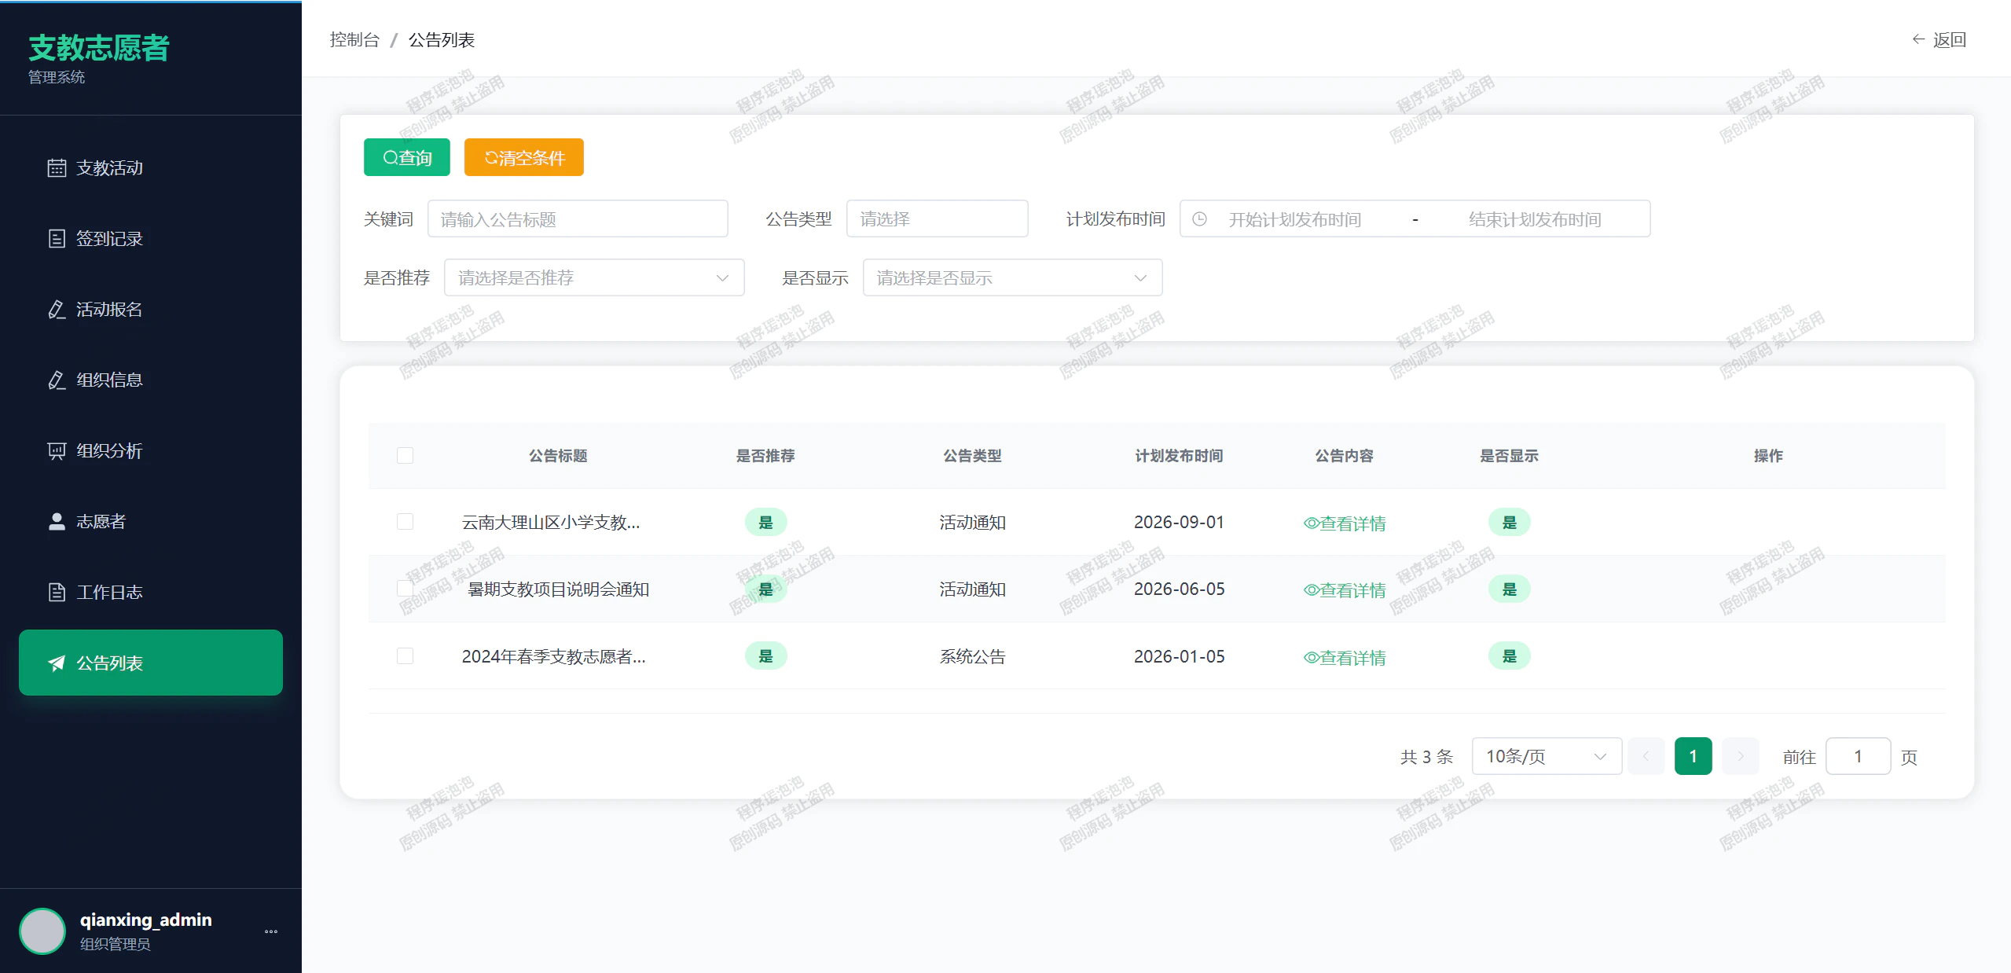This screenshot has width=2011, height=973.
Task: Check the 云南大理山区小学支教 row checkbox
Action: pyautogui.click(x=405, y=522)
